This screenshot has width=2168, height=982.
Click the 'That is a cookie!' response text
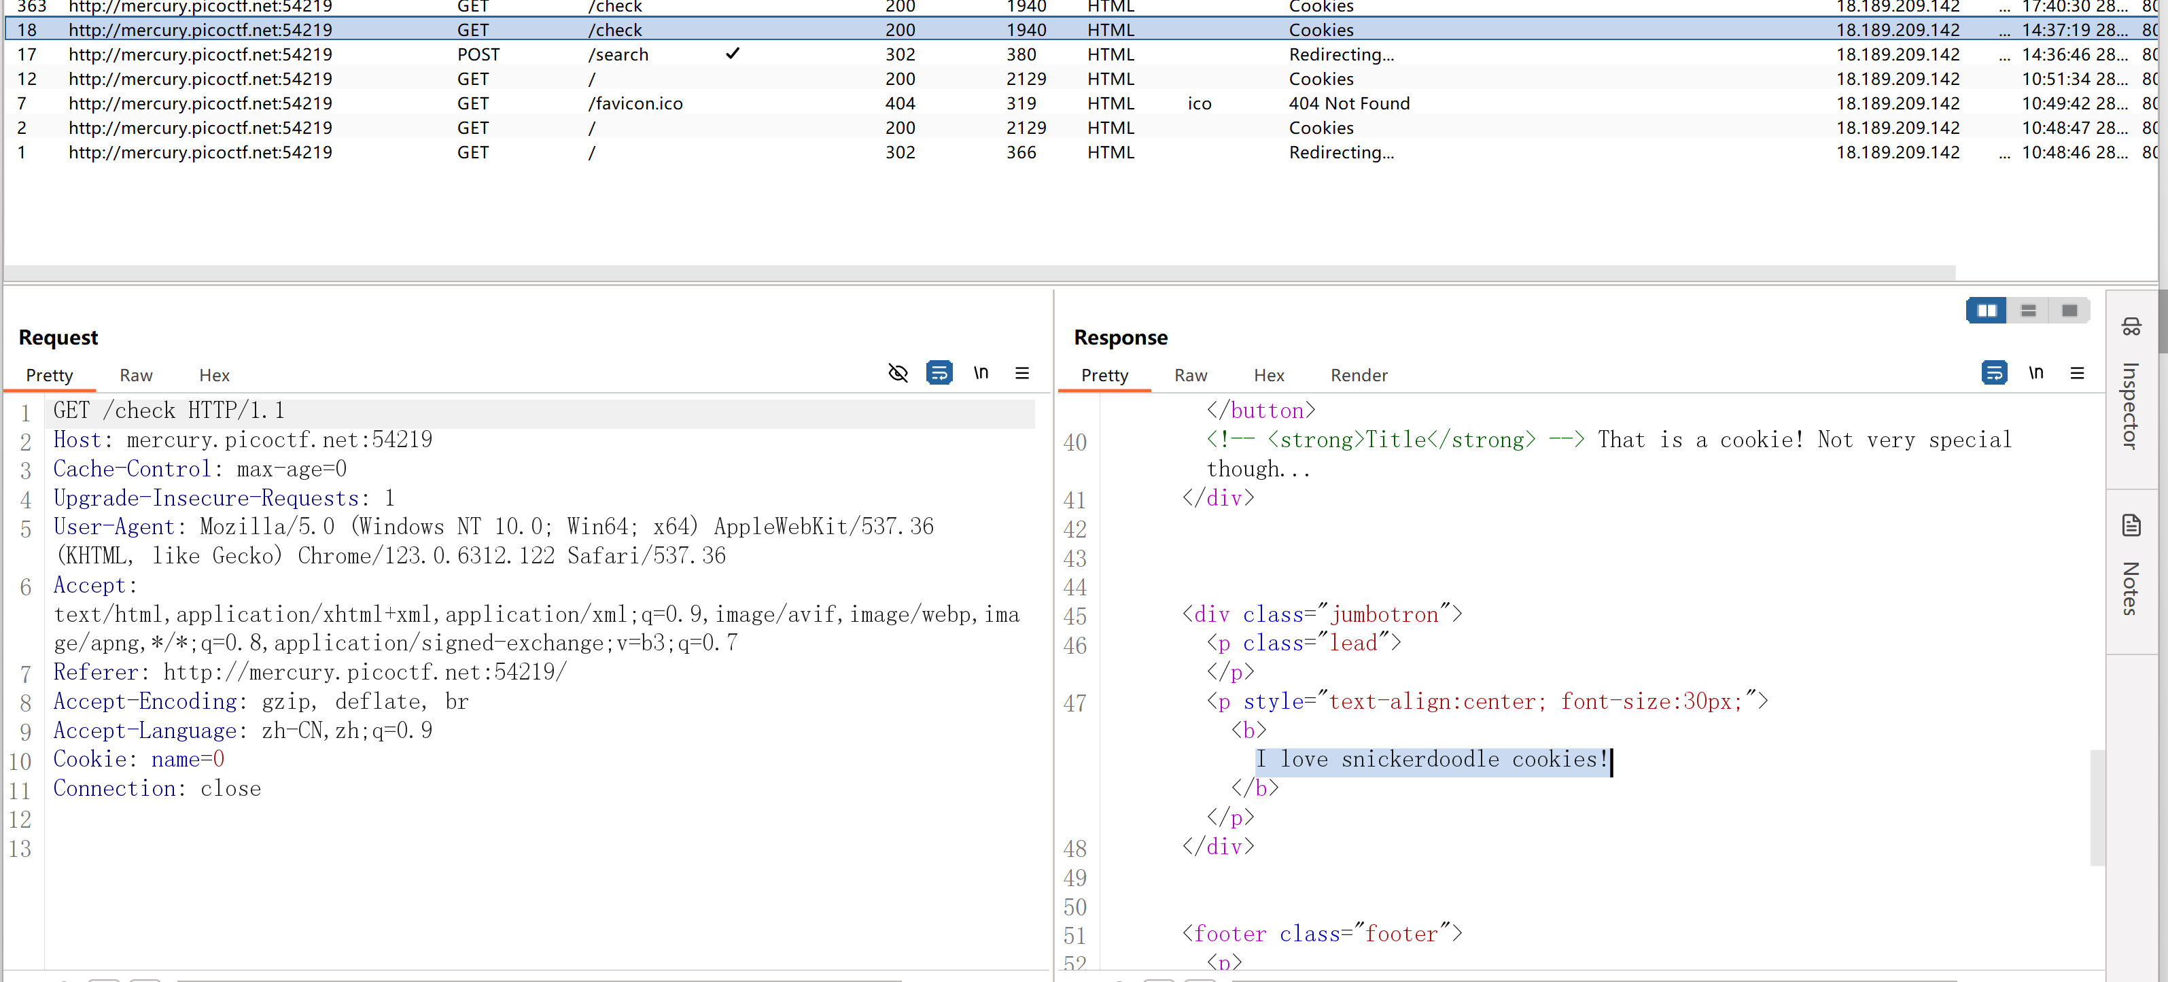pyautogui.click(x=1700, y=440)
